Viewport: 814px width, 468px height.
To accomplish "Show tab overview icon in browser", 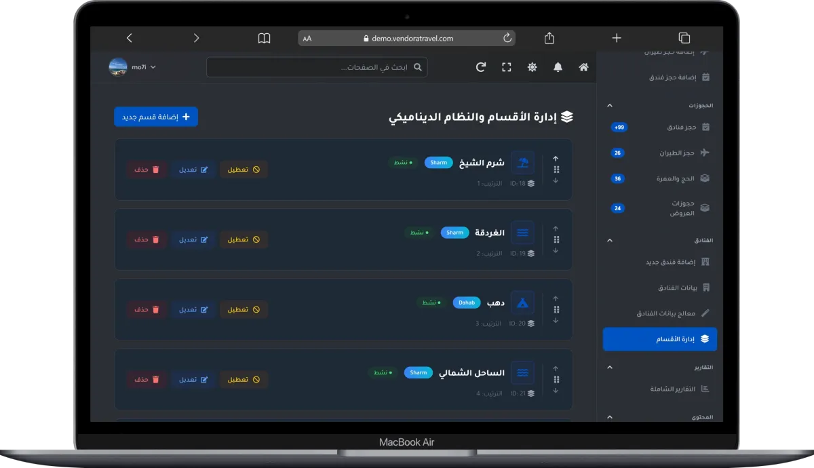I will [684, 38].
